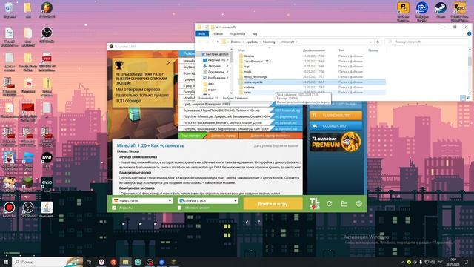Viewport: 474px width, 267px height.
Task: Click 'Roaming' in the breadcrumb path
Action: point(269,42)
